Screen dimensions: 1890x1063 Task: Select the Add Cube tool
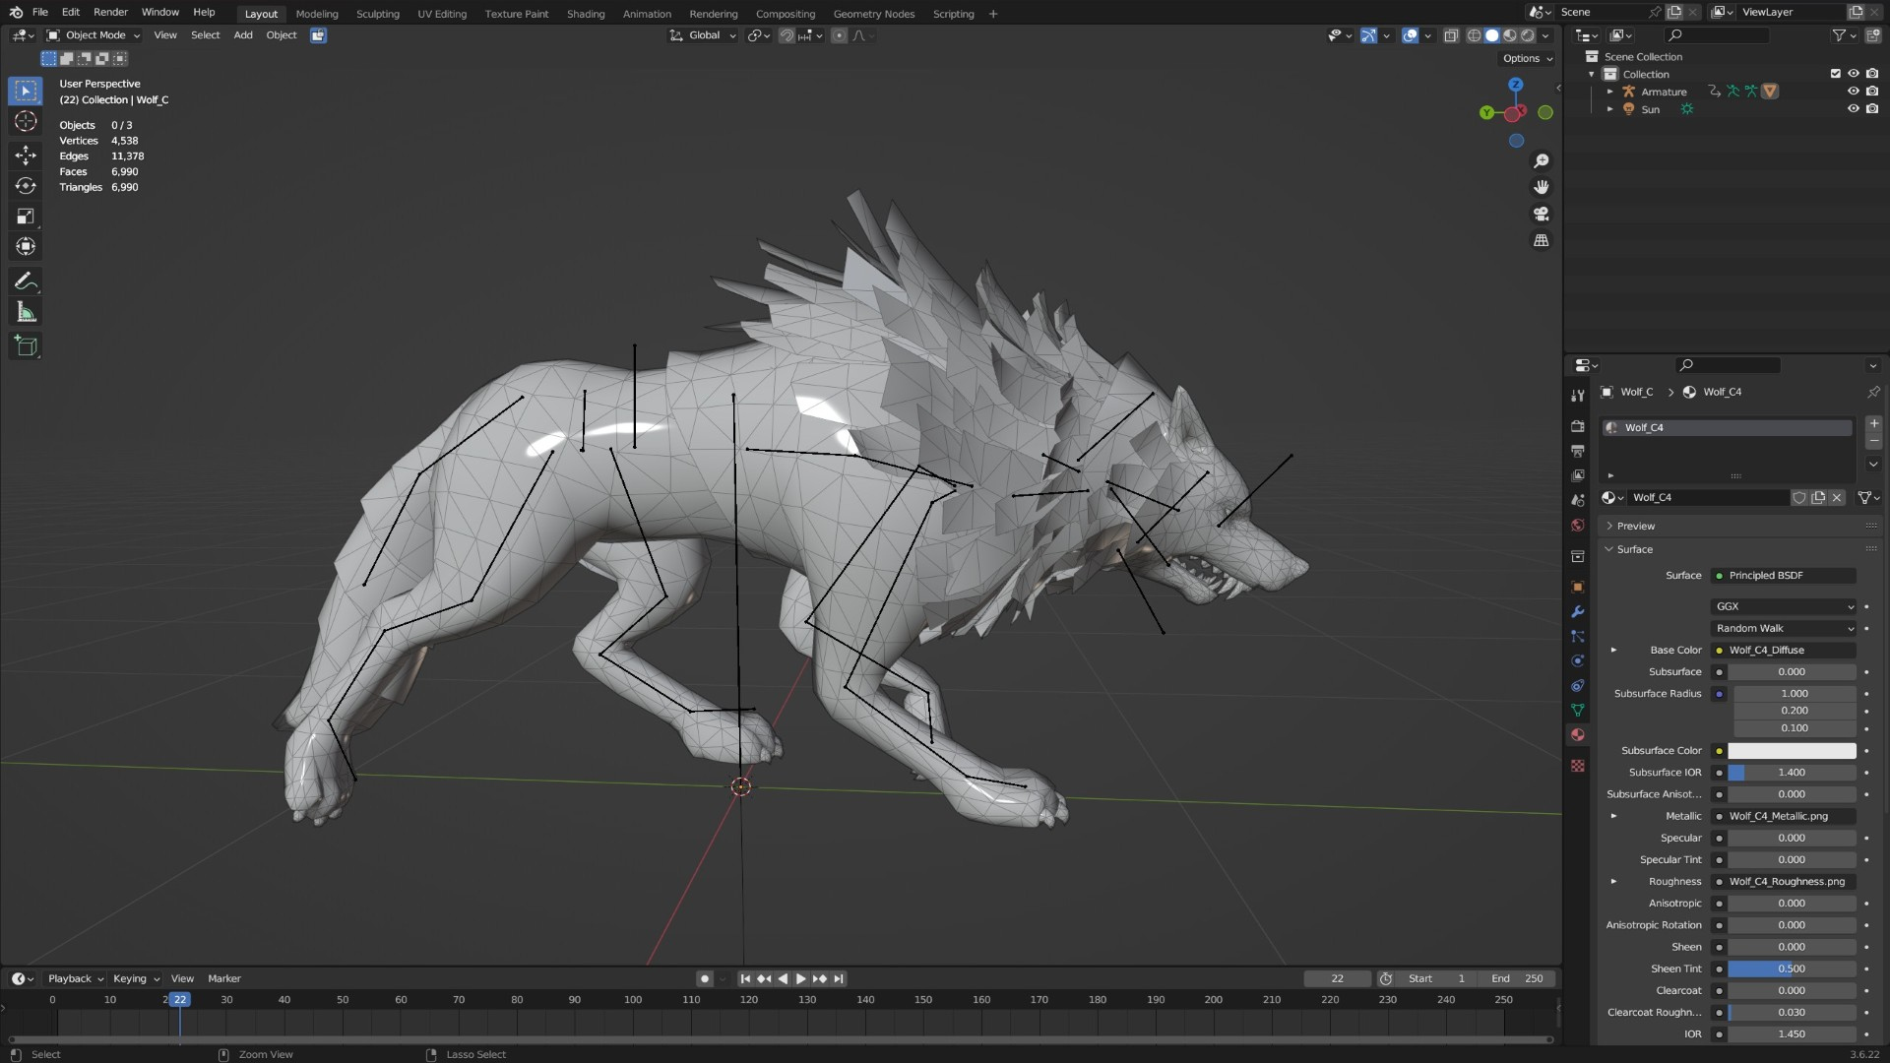click(x=26, y=346)
